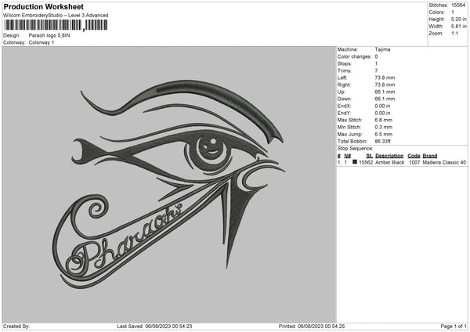Click the 'N#' column header
The width and height of the screenshot is (470, 332).
(x=347, y=156)
